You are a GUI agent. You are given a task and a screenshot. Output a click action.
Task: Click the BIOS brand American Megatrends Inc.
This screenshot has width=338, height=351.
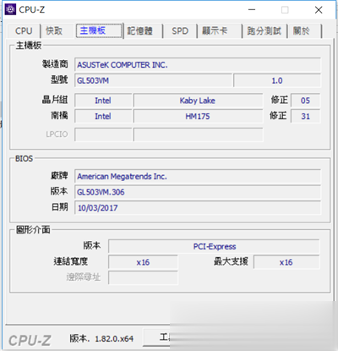click(x=198, y=177)
